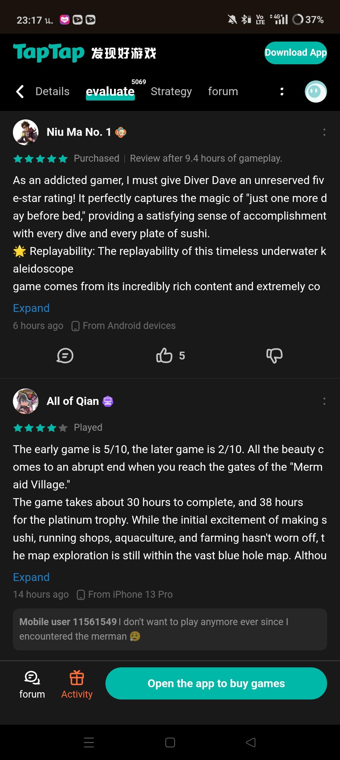Expand Niu Ma No. 1's full review
The height and width of the screenshot is (760, 340).
coord(31,308)
